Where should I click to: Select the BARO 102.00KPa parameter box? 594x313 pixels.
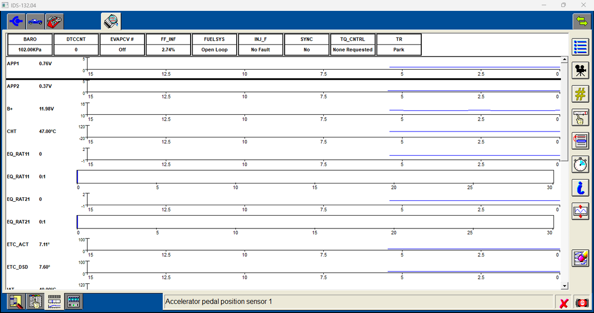30,45
